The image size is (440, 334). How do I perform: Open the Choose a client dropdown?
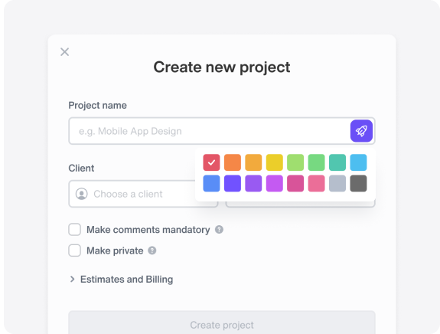point(143,194)
